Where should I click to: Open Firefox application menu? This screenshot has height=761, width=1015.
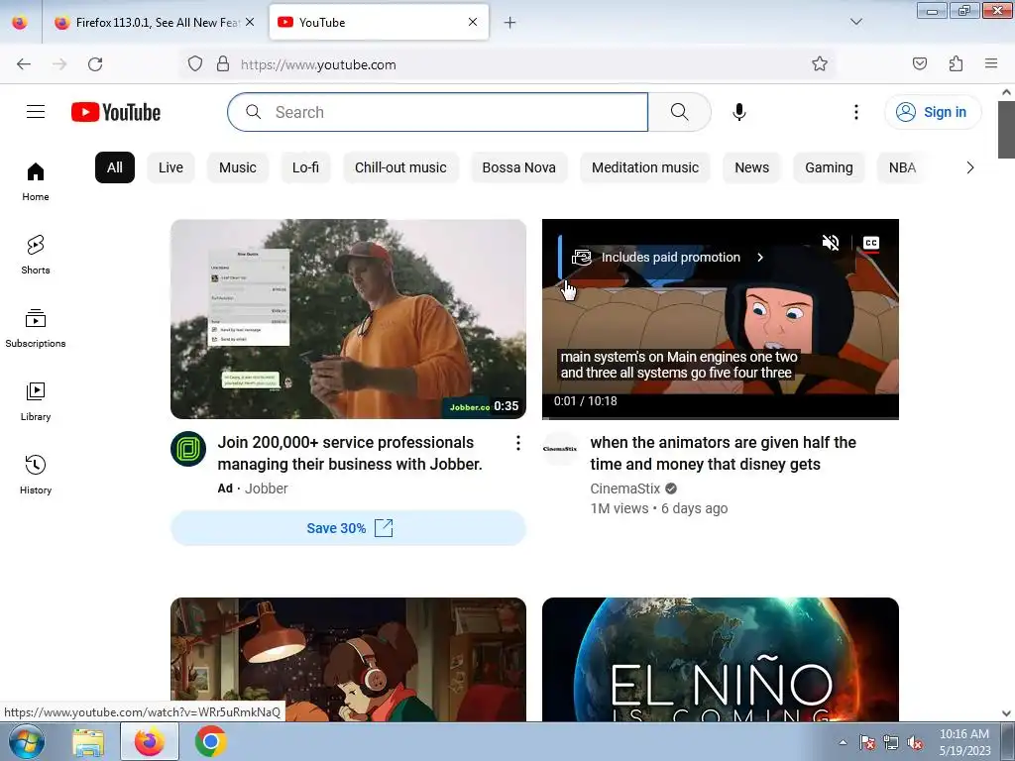point(991,63)
